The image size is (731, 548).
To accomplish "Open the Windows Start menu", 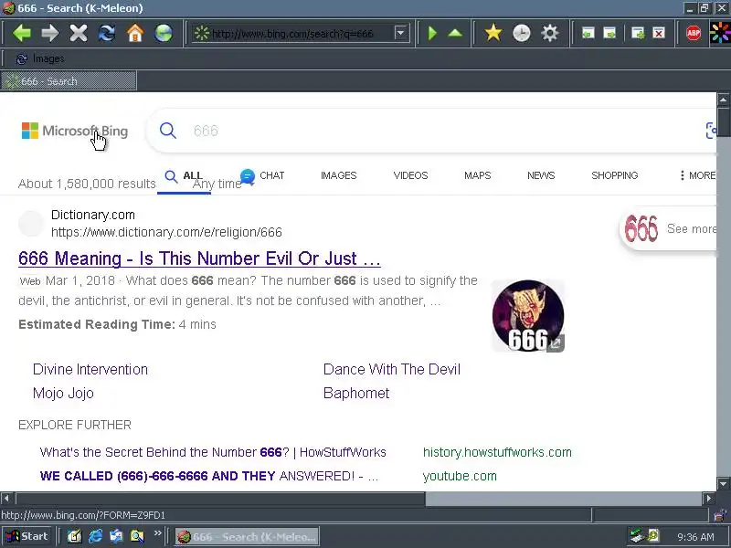I will (27, 536).
